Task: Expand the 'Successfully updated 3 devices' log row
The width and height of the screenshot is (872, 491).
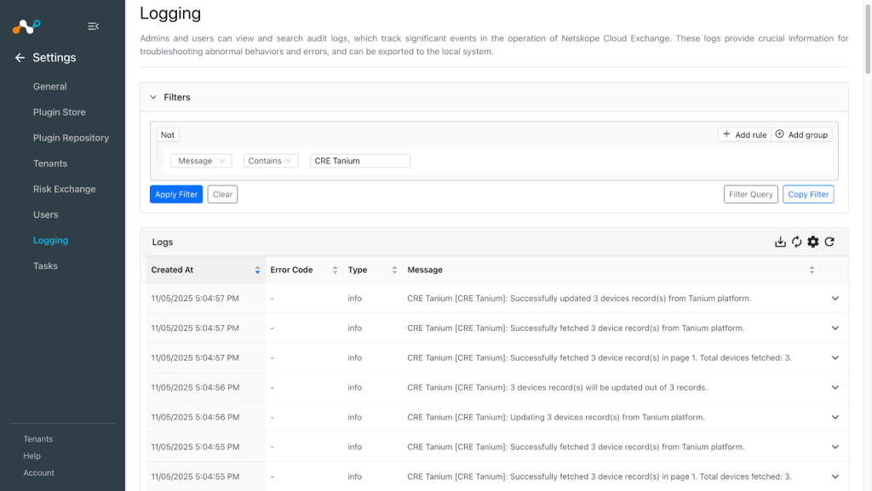Action: [x=835, y=299]
